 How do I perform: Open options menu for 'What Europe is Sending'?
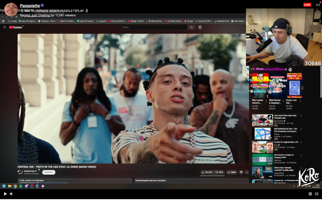tap(283, 101)
